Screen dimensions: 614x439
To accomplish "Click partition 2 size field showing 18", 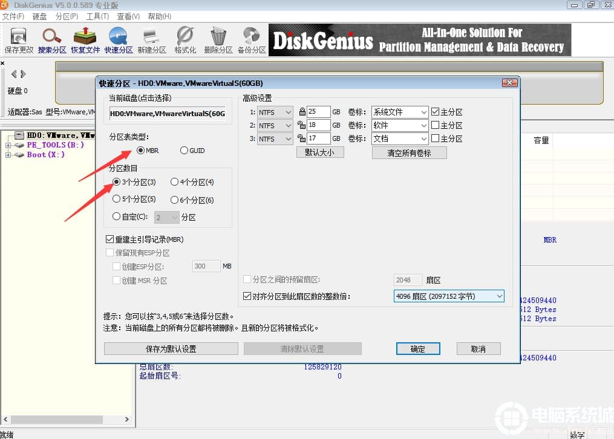I will (318, 125).
